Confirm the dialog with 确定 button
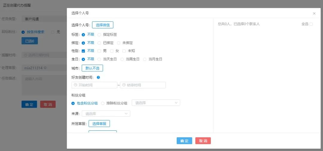323x151 pixels. (184, 141)
